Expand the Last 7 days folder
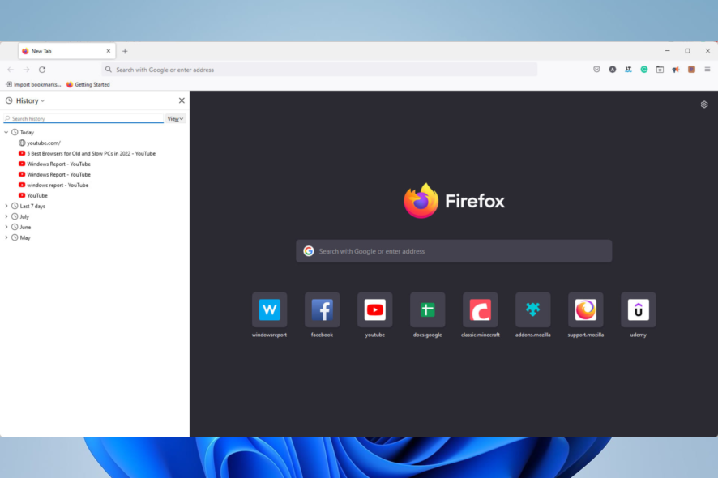The image size is (718, 478). tap(6, 206)
